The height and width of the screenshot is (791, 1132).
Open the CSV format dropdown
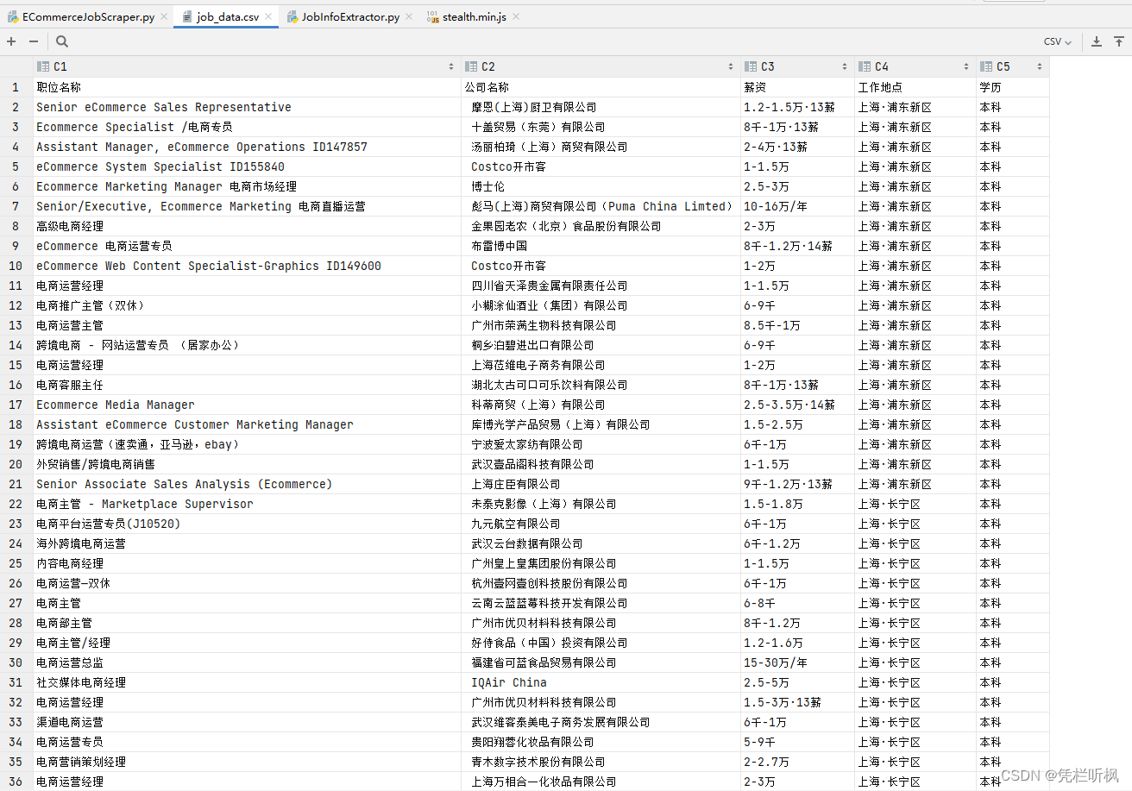(x=1057, y=41)
